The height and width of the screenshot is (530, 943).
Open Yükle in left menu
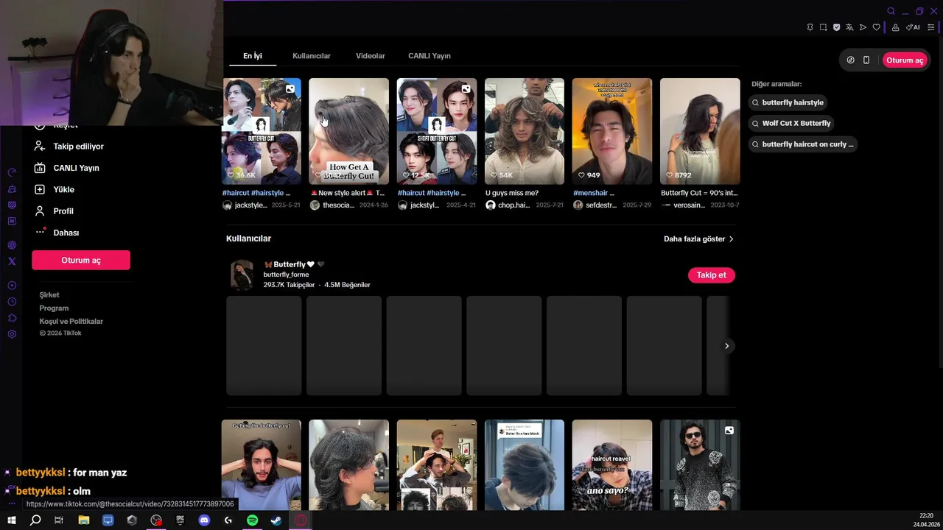point(55,189)
